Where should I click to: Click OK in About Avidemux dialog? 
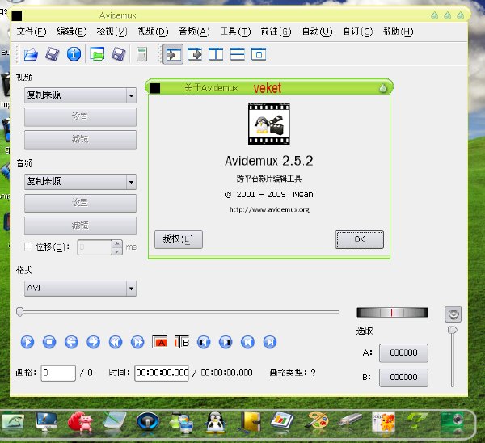click(360, 239)
